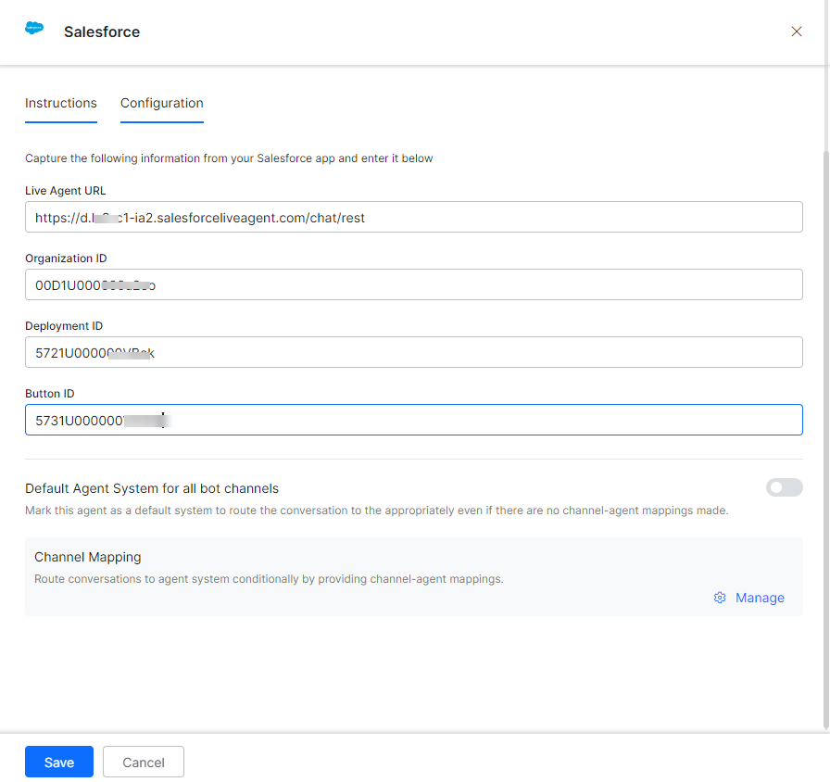830x782 pixels.
Task: Click the Live Agent URL label
Action: click(66, 191)
